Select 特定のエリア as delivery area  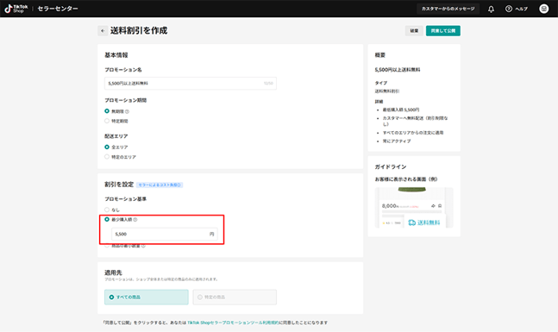[107, 157]
